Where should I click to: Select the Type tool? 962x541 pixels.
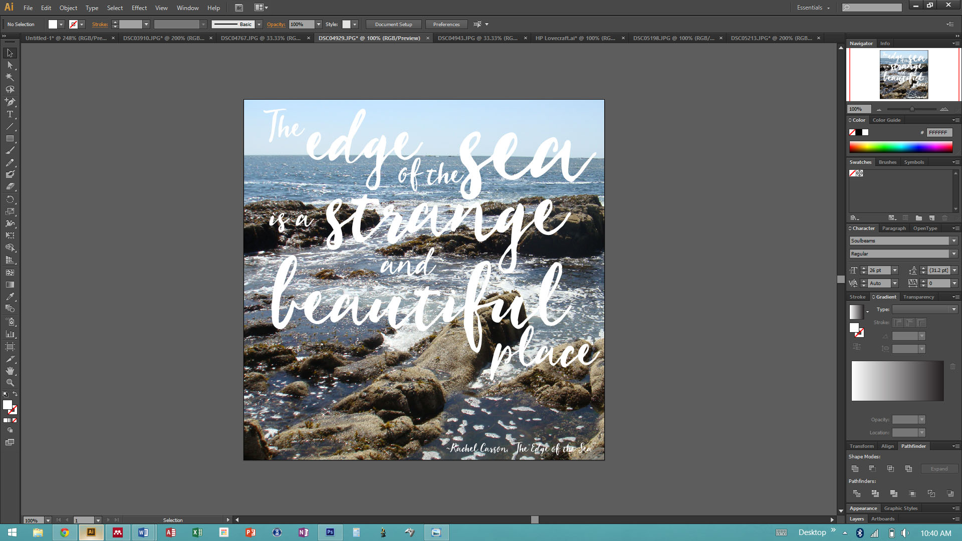point(10,114)
